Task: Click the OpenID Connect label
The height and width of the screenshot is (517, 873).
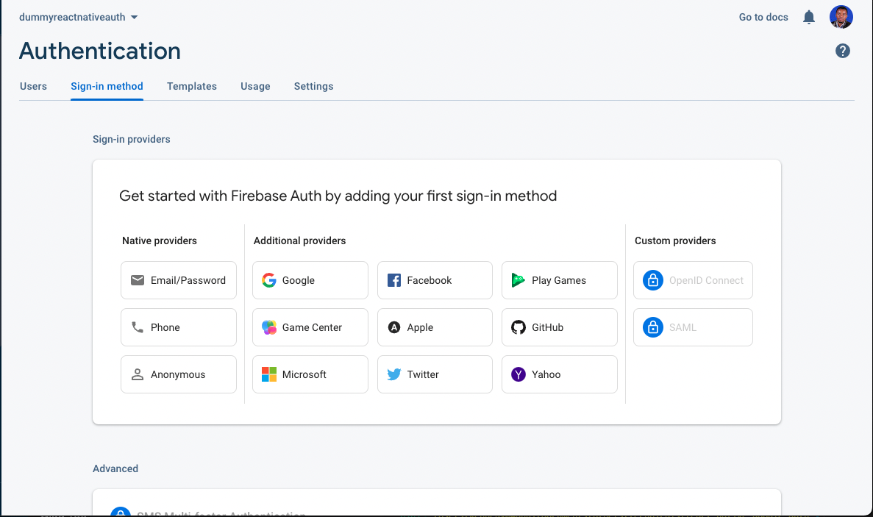Action: coord(706,280)
